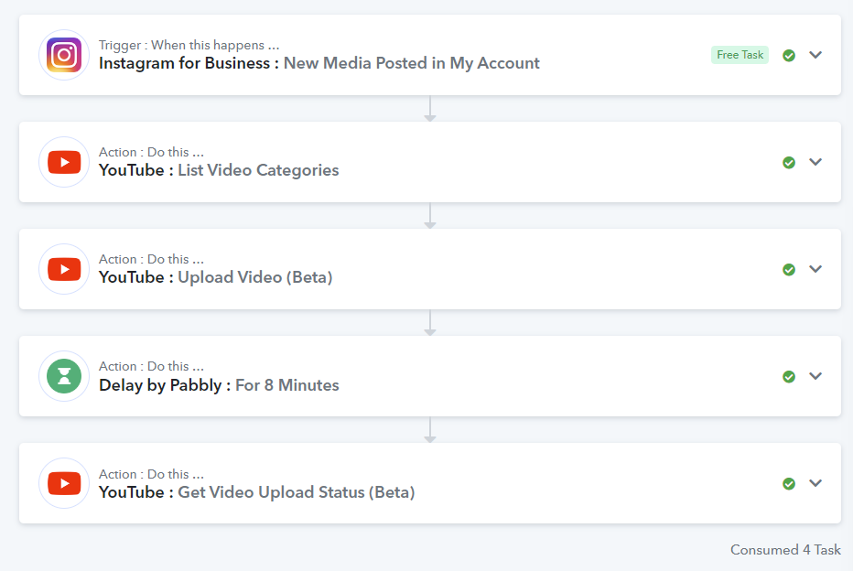Click YouTube icon beside Upload Video (Beta)
The image size is (853, 571).
[64, 269]
